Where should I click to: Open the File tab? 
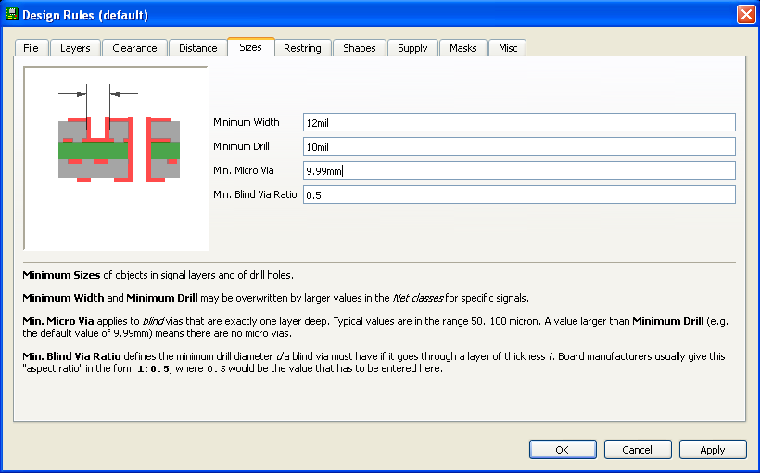point(32,48)
